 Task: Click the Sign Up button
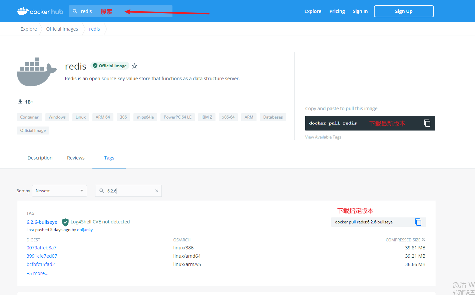404,11
